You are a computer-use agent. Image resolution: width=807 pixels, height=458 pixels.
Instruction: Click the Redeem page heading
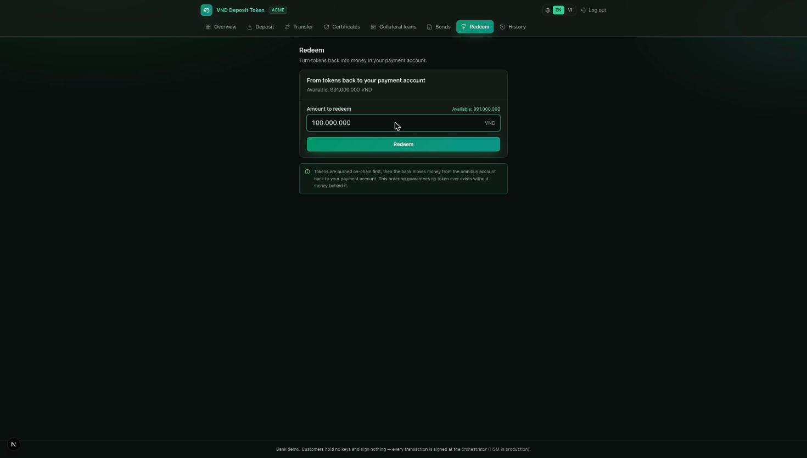click(312, 50)
